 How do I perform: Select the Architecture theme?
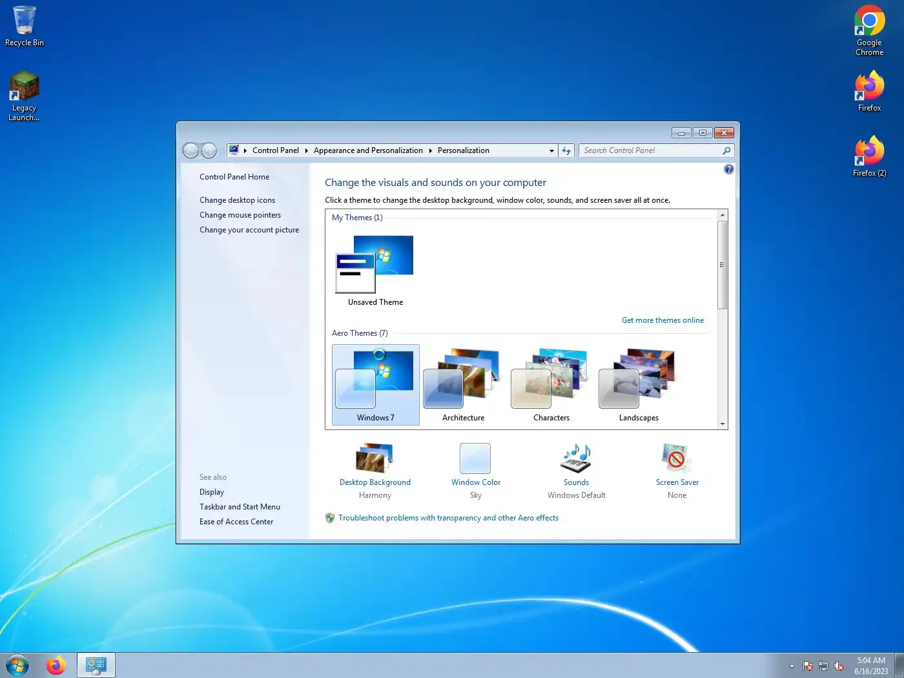(463, 385)
